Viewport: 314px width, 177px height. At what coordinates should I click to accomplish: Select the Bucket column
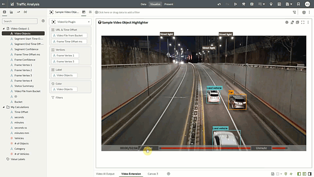click(x=18, y=102)
